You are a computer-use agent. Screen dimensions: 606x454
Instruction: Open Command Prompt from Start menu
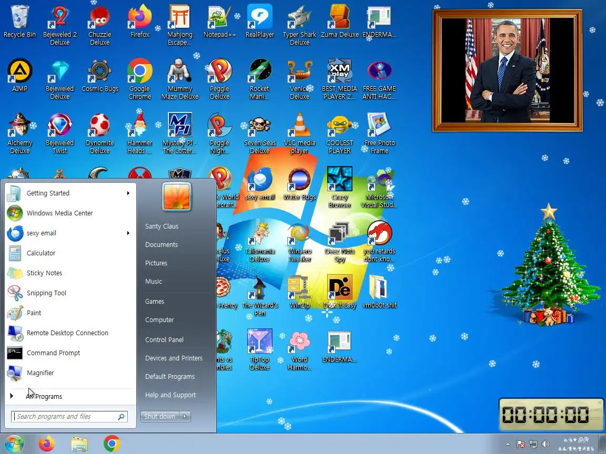click(69, 353)
